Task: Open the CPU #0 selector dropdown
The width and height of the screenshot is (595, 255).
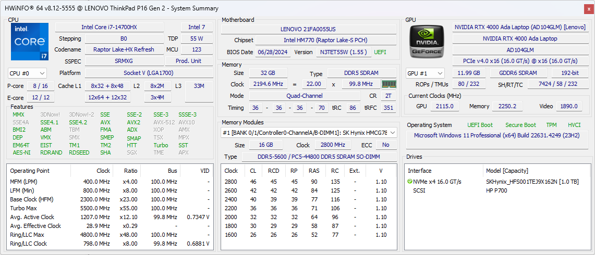Action: pyautogui.click(x=27, y=73)
